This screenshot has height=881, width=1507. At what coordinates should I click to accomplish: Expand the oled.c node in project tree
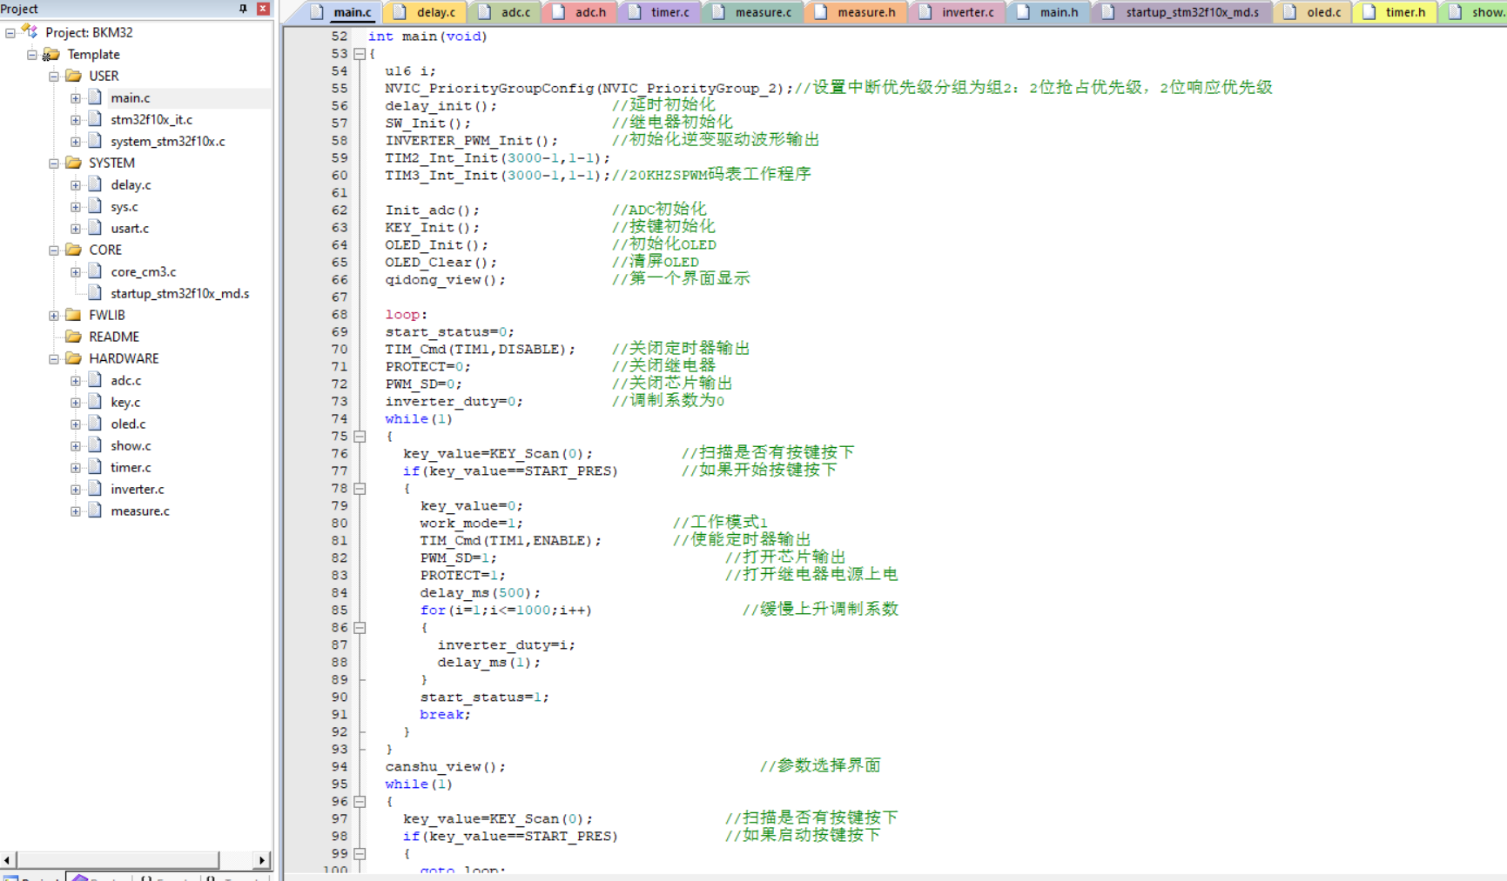76,424
